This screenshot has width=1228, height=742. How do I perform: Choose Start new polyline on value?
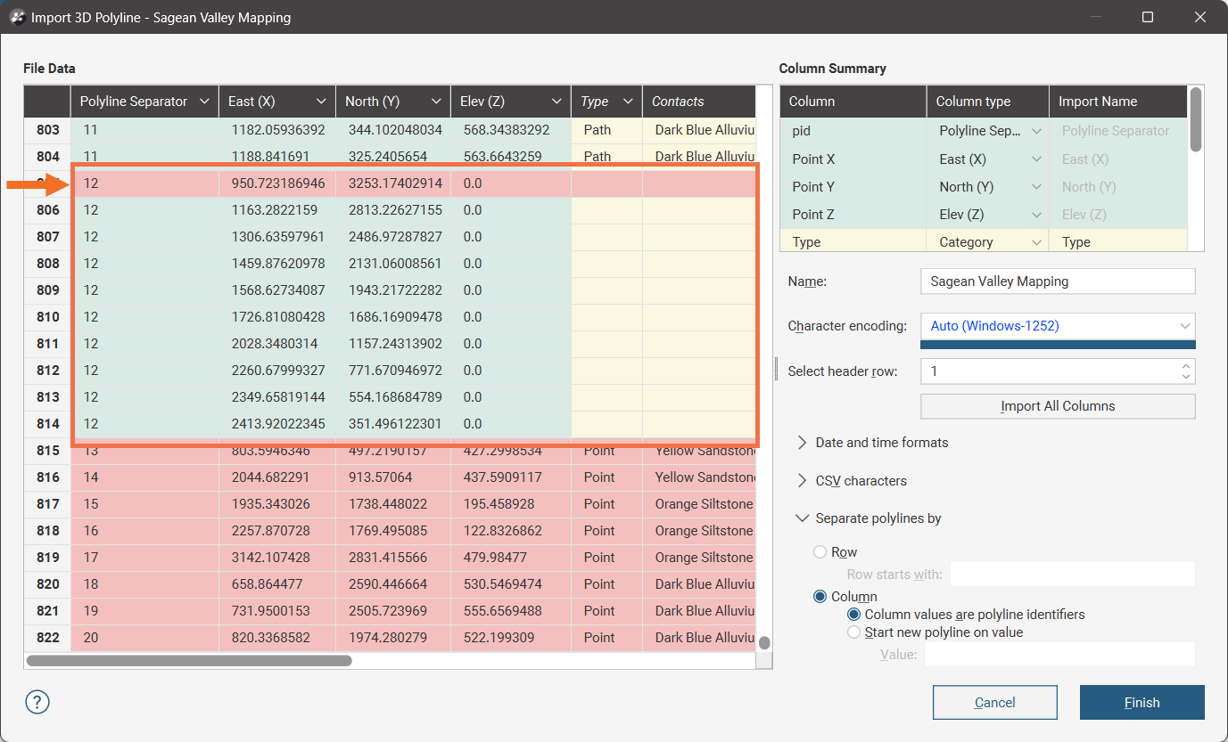854,632
